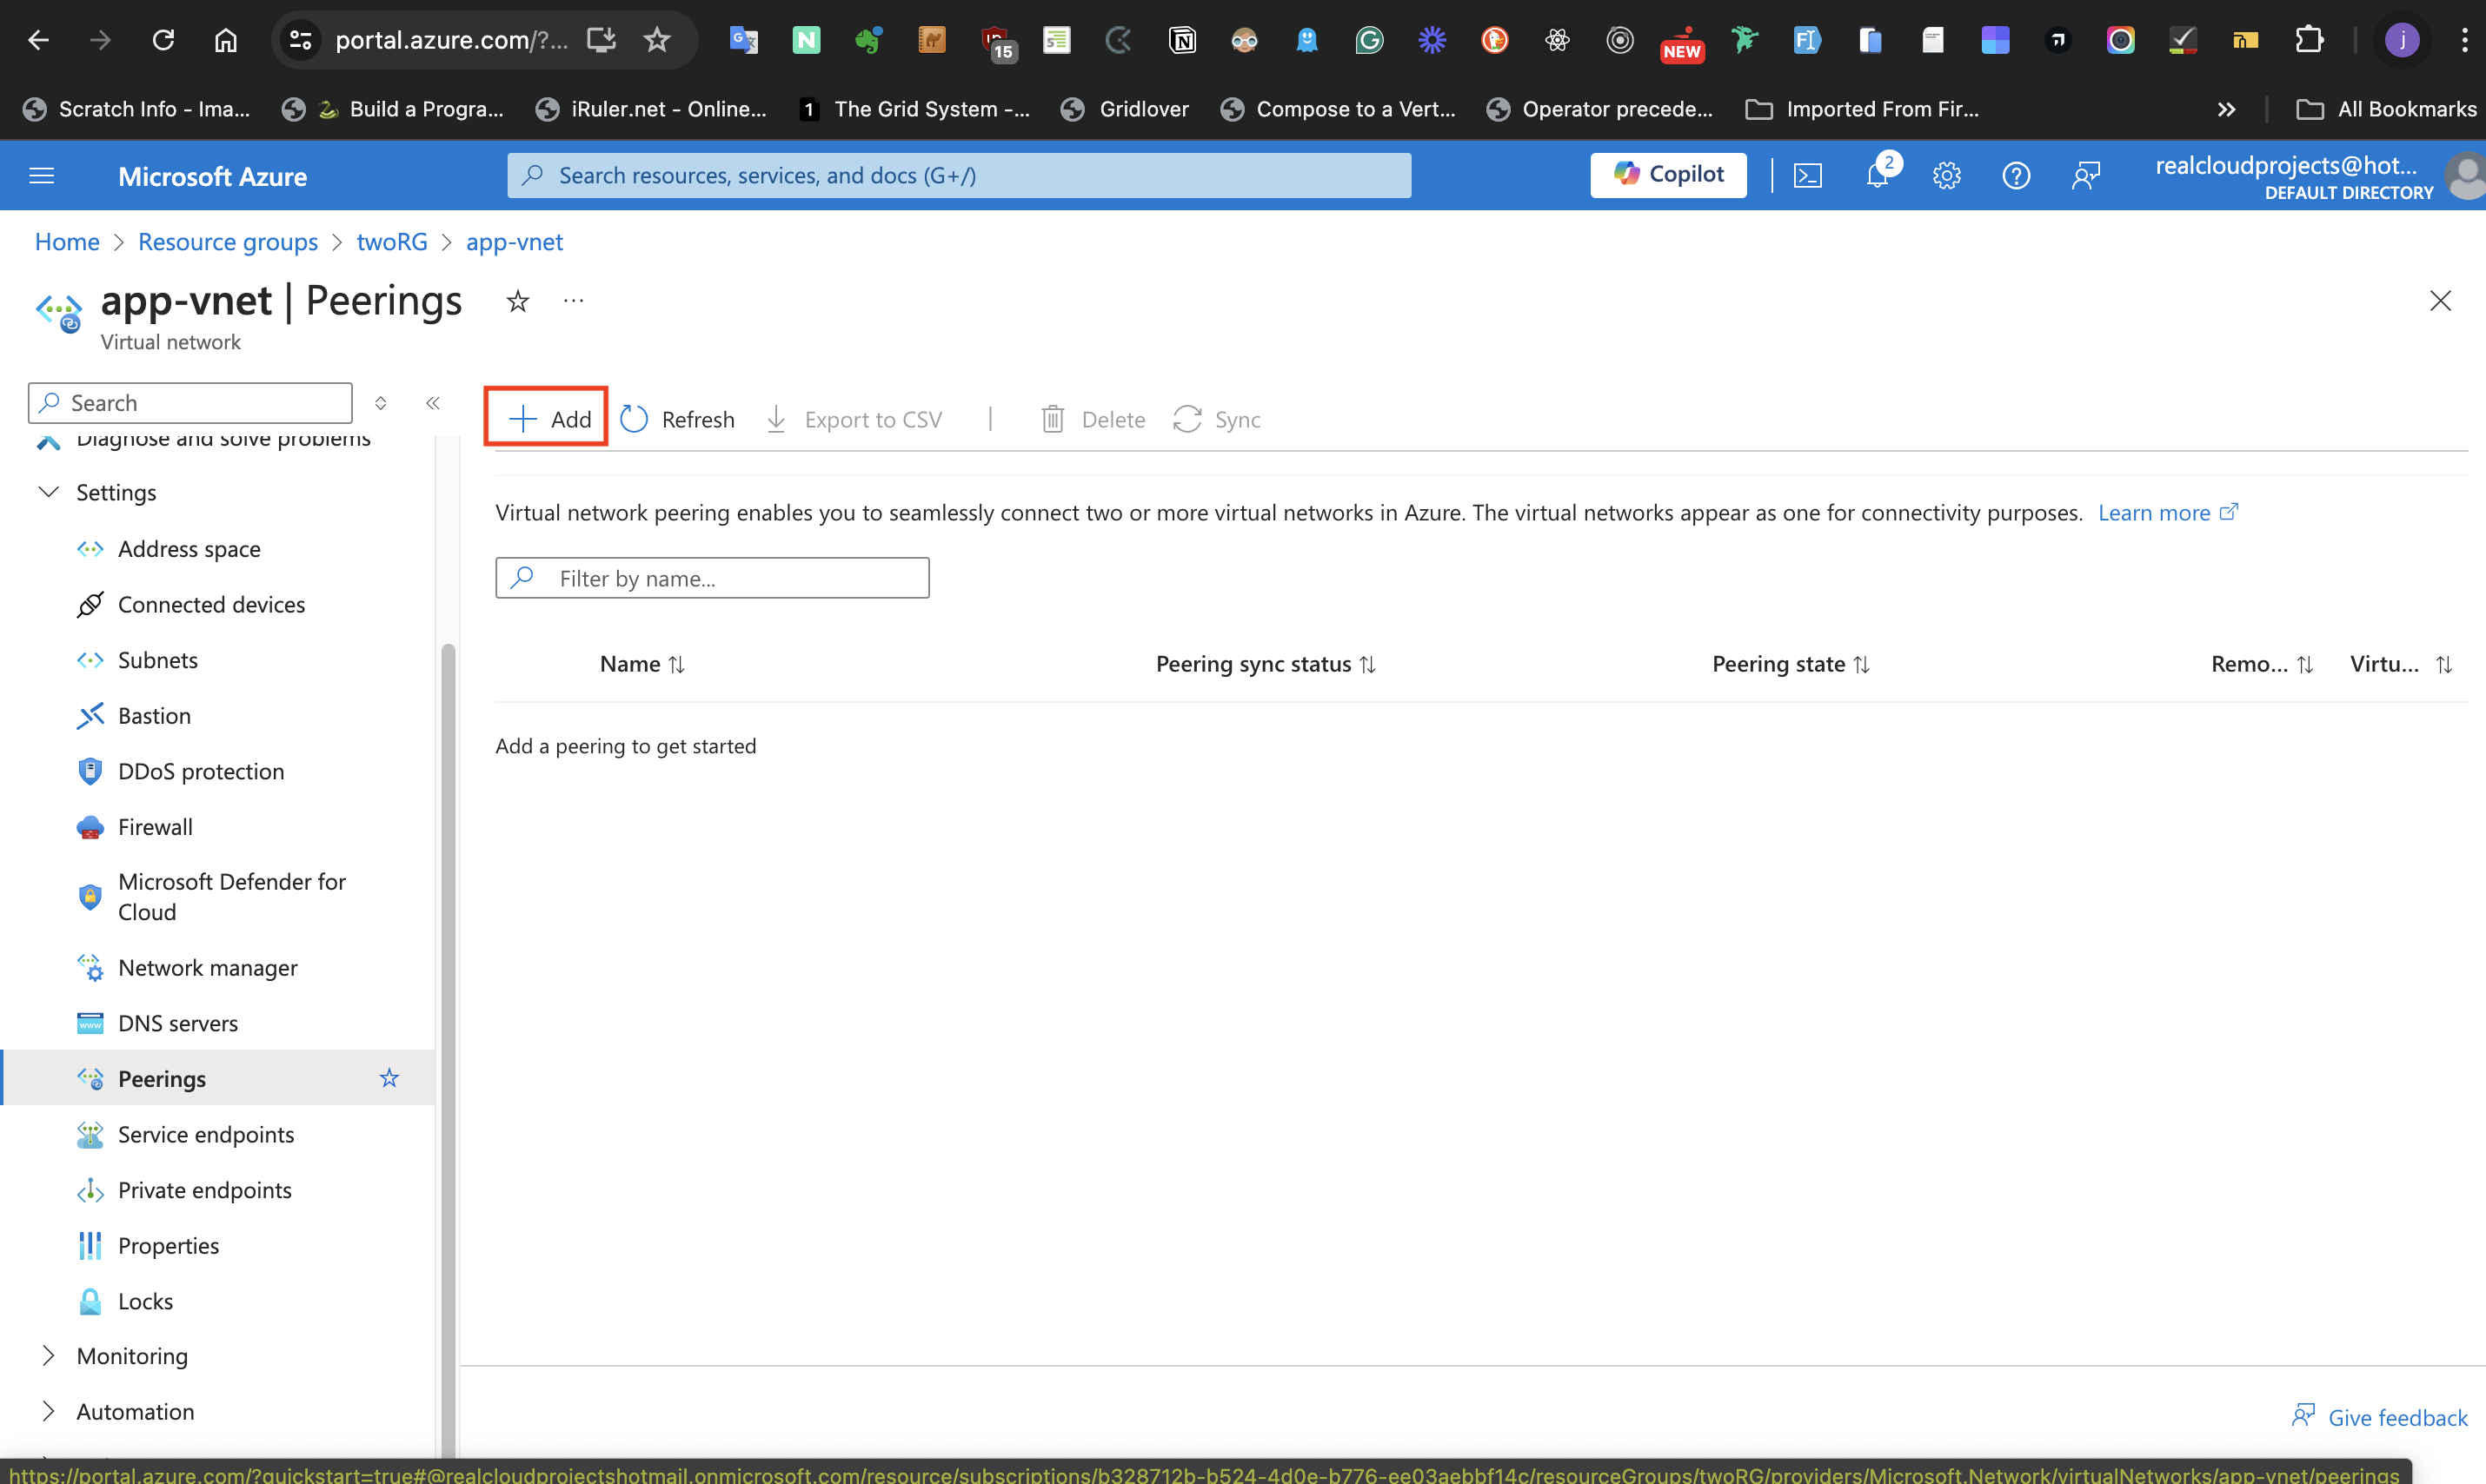
Task: Open the more options ellipsis
Action: [x=573, y=300]
